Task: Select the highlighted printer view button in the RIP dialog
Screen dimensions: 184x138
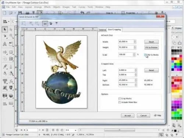Action: [x=45, y=23]
